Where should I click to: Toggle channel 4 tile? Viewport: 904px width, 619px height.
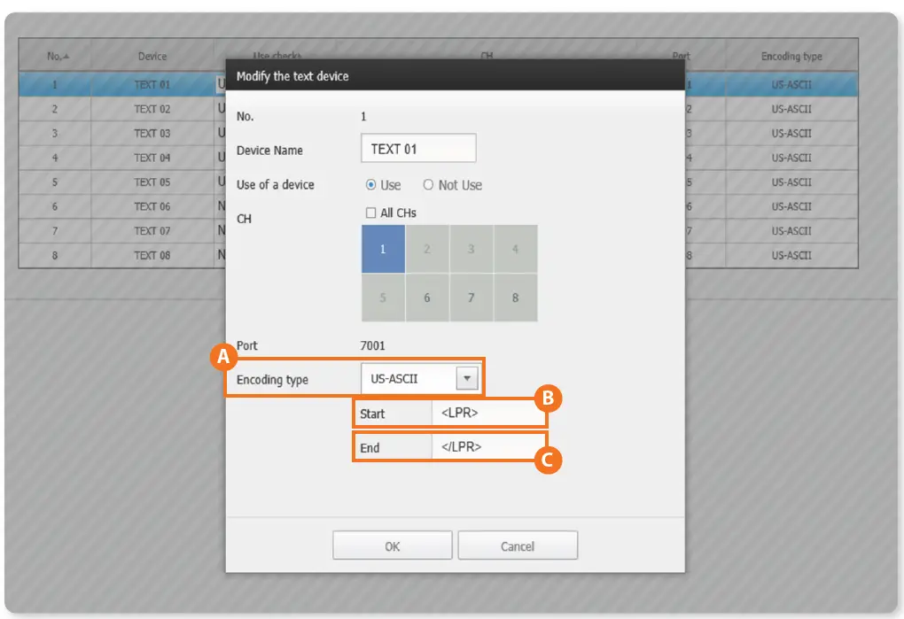(x=516, y=249)
